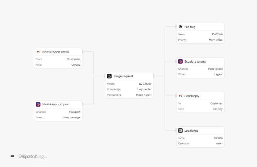Click the Dispatching status indicator pill
The width and height of the screenshot is (257, 167).
12,156
